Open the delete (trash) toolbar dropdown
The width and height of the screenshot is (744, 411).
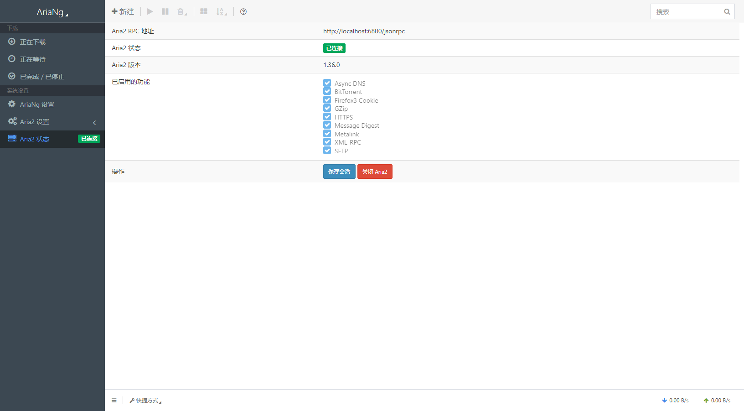tap(182, 11)
